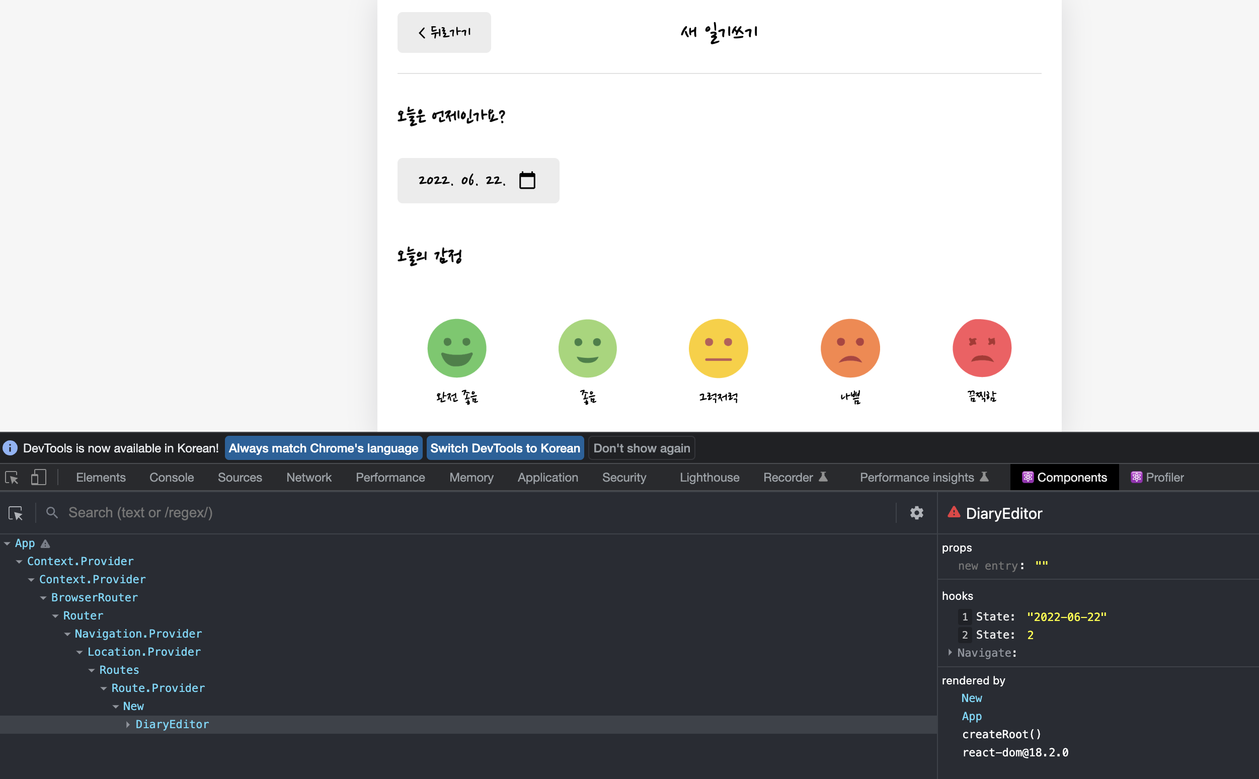1259x779 pixels.
Task: Open the Console tab
Action: 172,478
